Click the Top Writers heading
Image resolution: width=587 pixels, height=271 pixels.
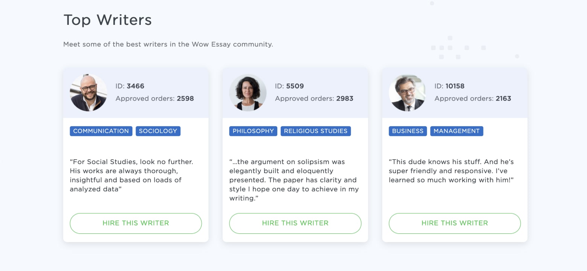108,20
